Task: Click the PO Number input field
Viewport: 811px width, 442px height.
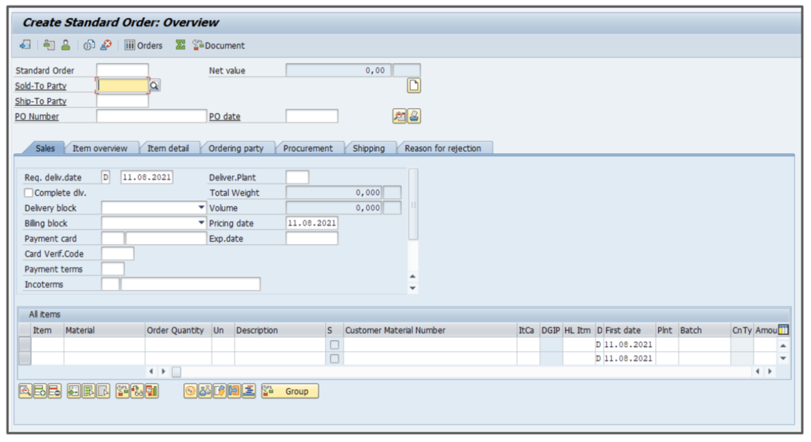Action: click(x=150, y=116)
